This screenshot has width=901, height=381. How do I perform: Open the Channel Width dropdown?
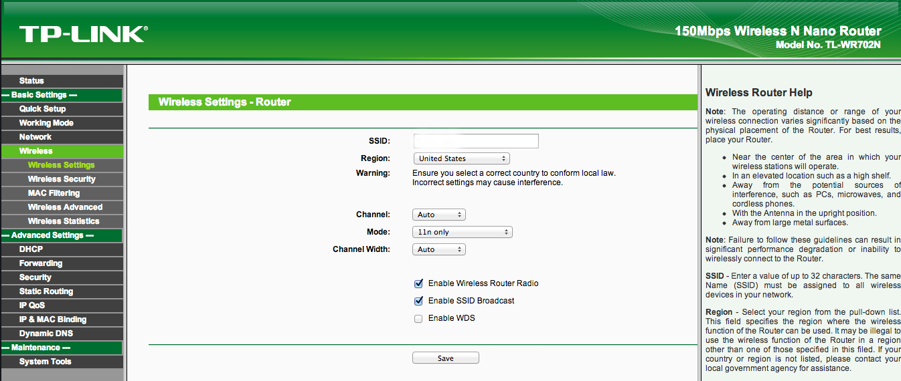438,249
